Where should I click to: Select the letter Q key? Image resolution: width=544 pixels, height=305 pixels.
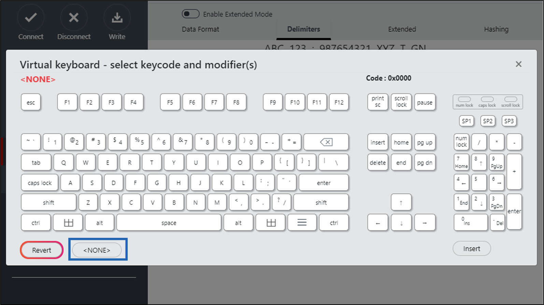[63, 162]
